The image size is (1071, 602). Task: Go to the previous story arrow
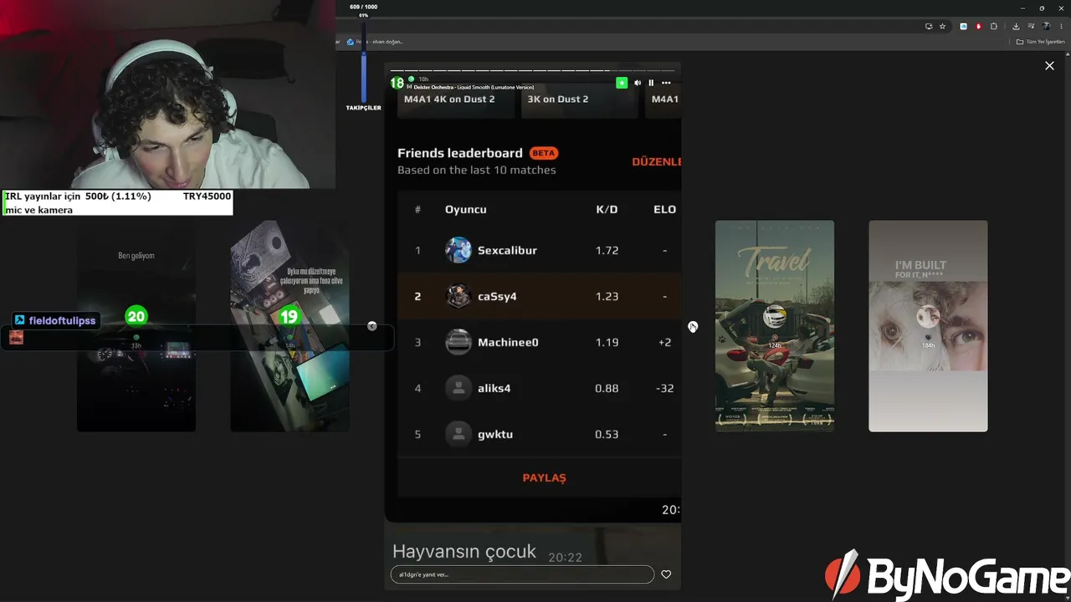[x=372, y=326]
